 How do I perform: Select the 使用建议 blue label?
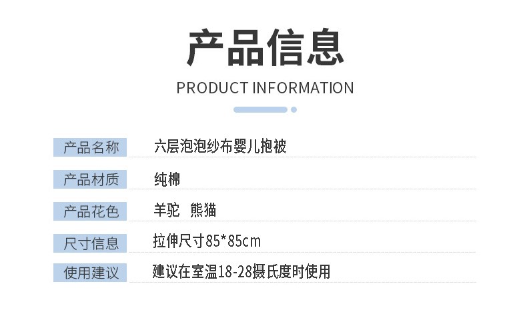pyautogui.click(x=90, y=273)
